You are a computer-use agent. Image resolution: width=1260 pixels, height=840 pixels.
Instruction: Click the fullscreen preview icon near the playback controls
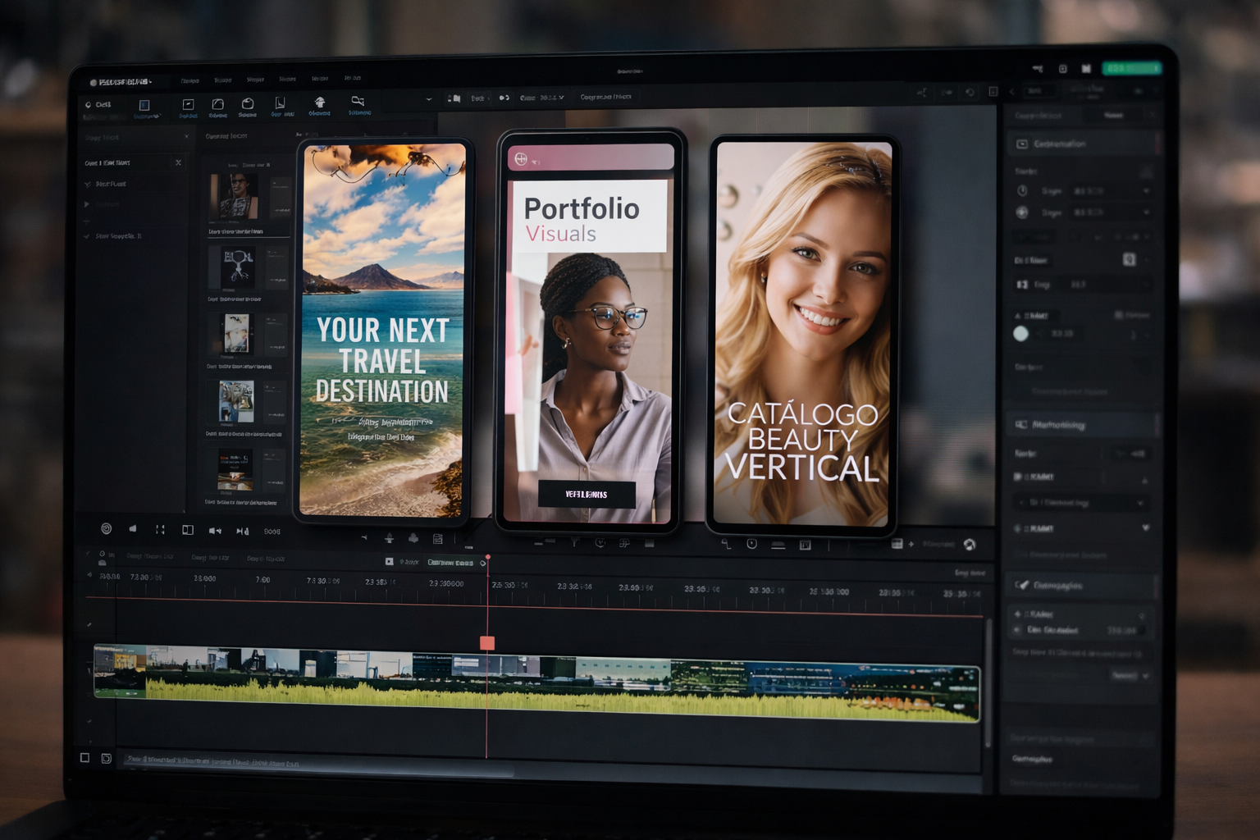[188, 531]
